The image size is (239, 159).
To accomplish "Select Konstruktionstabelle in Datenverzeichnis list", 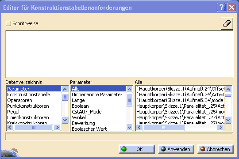I will point(34,95).
